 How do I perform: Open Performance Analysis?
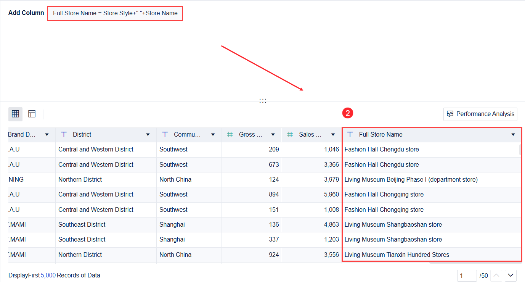[480, 114]
